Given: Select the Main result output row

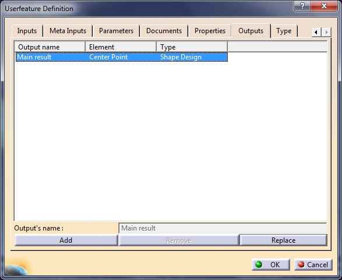Looking at the screenshot, I should [122, 57].
